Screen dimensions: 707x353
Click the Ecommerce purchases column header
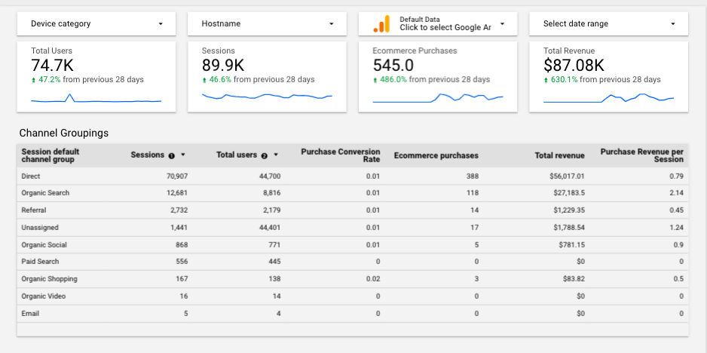point(436,156)
